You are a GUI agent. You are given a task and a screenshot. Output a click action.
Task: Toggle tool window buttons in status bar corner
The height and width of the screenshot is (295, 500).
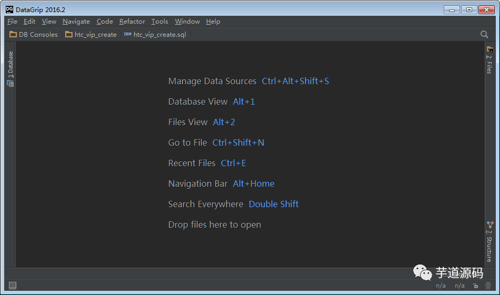click(x=13, y=286)
